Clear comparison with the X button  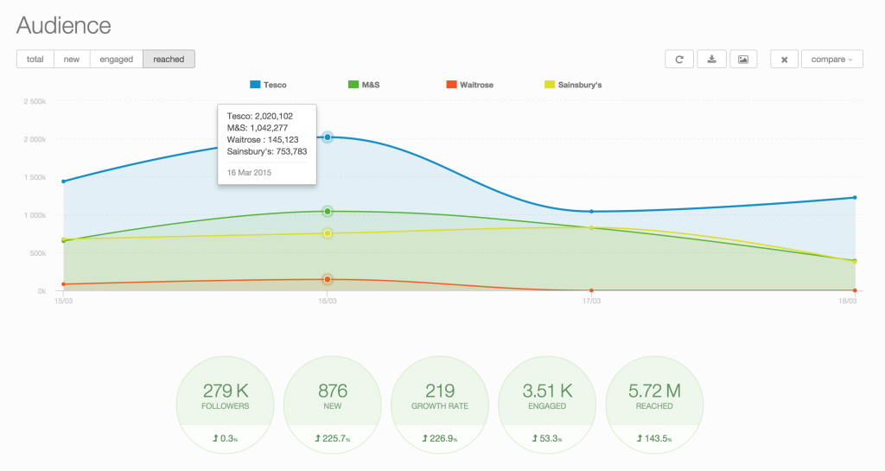784,60
